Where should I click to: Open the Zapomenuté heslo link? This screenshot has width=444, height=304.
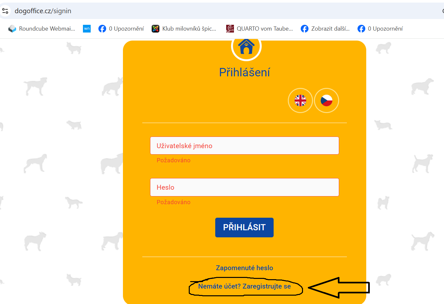coord(244,268)
